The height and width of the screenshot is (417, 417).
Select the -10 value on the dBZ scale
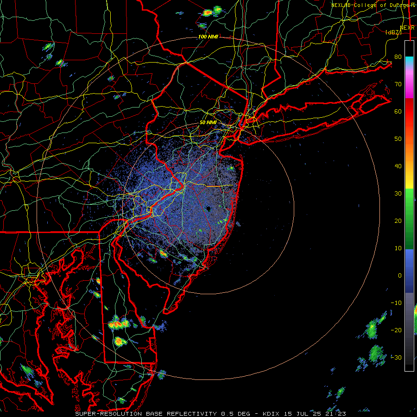pos(396,303)
